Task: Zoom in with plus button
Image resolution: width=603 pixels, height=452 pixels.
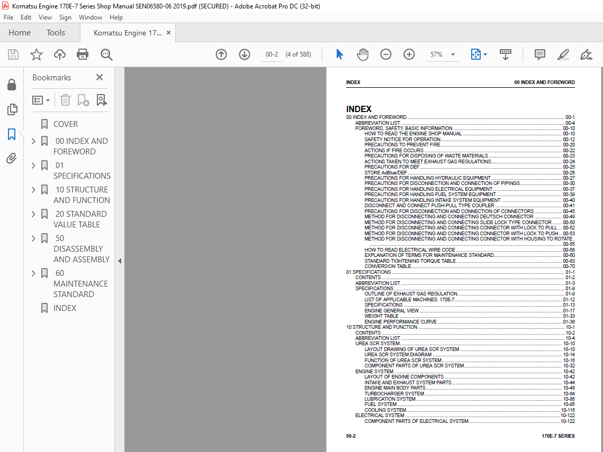Action: (x=409, y=54)
